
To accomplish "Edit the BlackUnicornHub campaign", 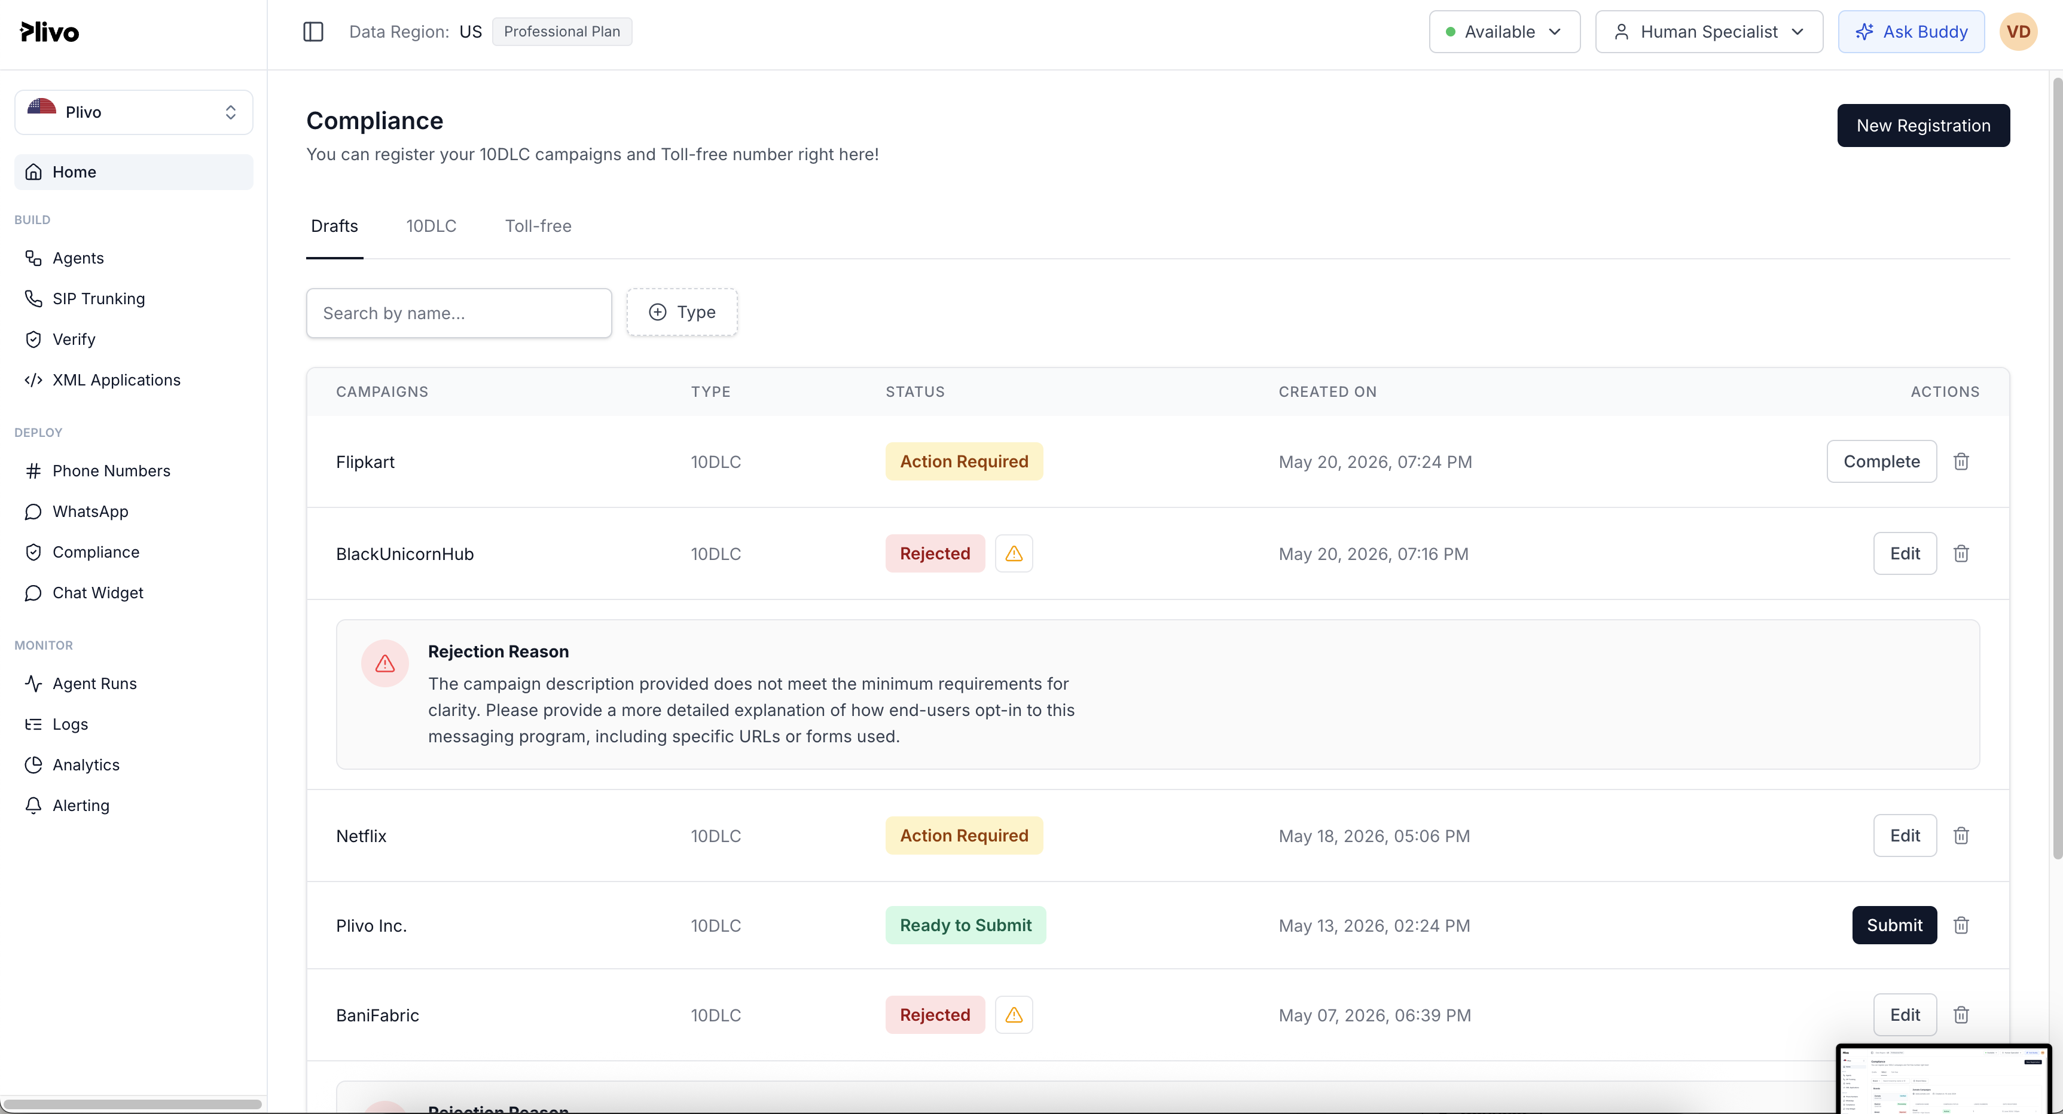I will (x=1905, y=554).
